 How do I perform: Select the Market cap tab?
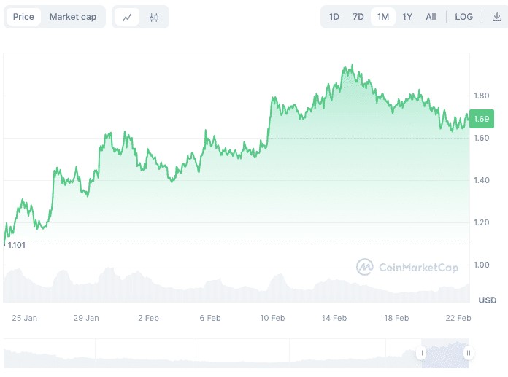coord(73,17)
